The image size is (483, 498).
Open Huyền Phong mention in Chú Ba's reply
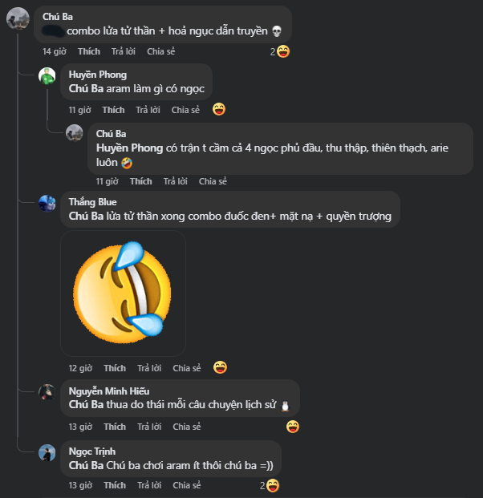pyautogui.click(x=129, y=148)
